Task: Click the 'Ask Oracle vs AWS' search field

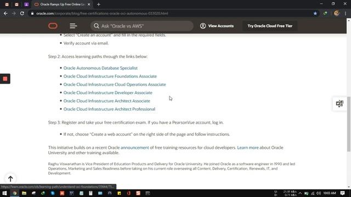Action: pyautogui.click(x=142, y=26)
